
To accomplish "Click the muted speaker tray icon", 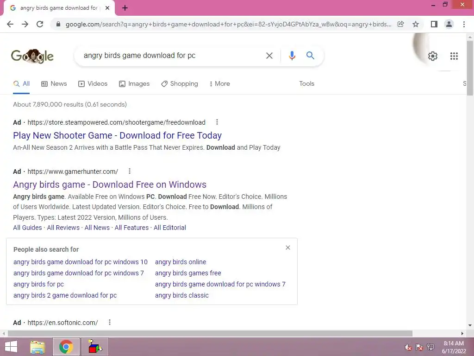I will click(408, 347).
